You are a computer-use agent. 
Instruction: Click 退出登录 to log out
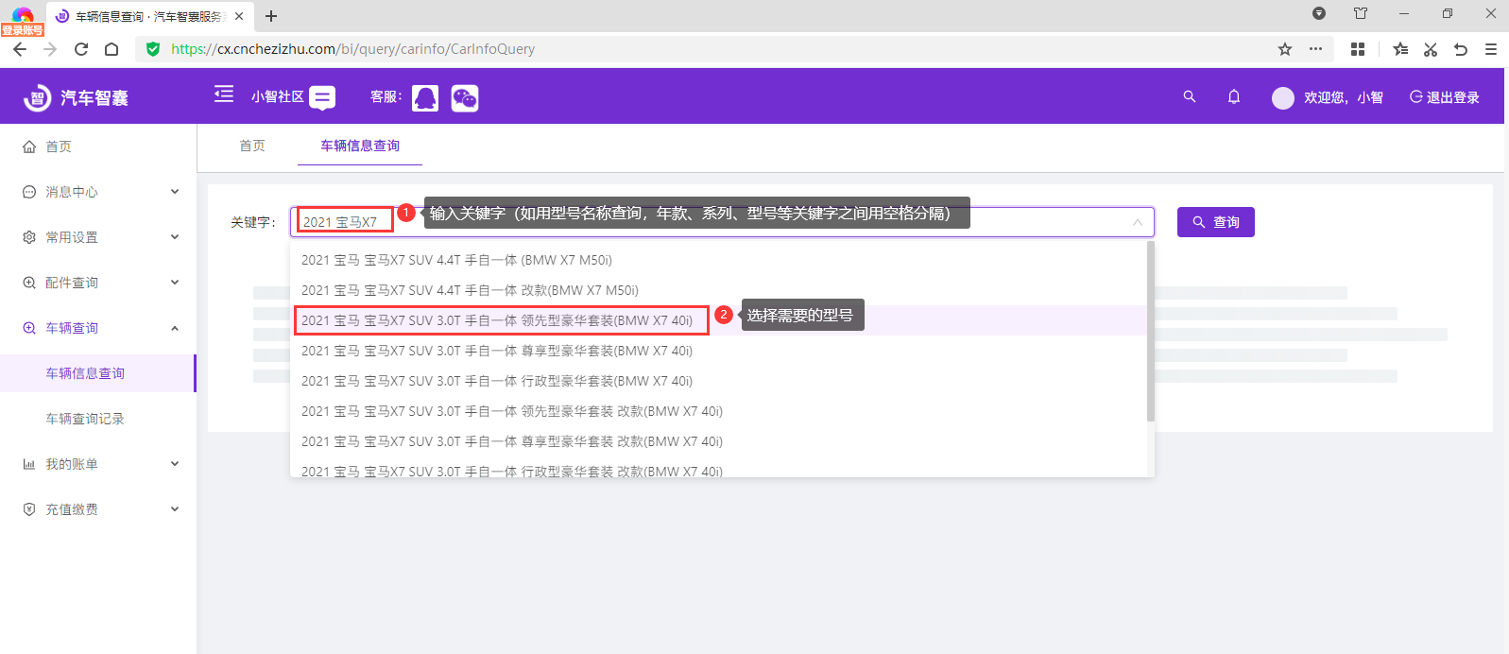1445,97
